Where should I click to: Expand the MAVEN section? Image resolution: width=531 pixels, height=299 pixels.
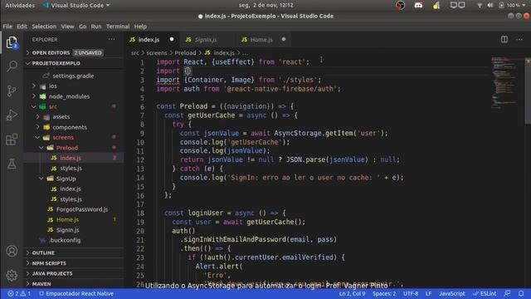(x=74, y=284)
